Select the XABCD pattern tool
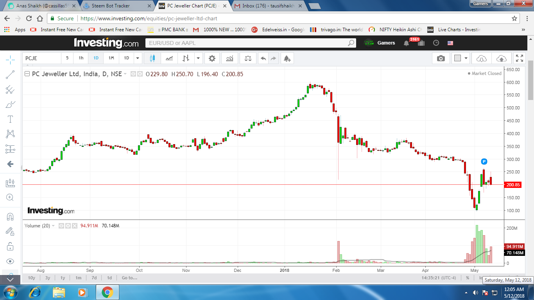The height and width of the screenshot is (300, 534). (x=10, y=134)
